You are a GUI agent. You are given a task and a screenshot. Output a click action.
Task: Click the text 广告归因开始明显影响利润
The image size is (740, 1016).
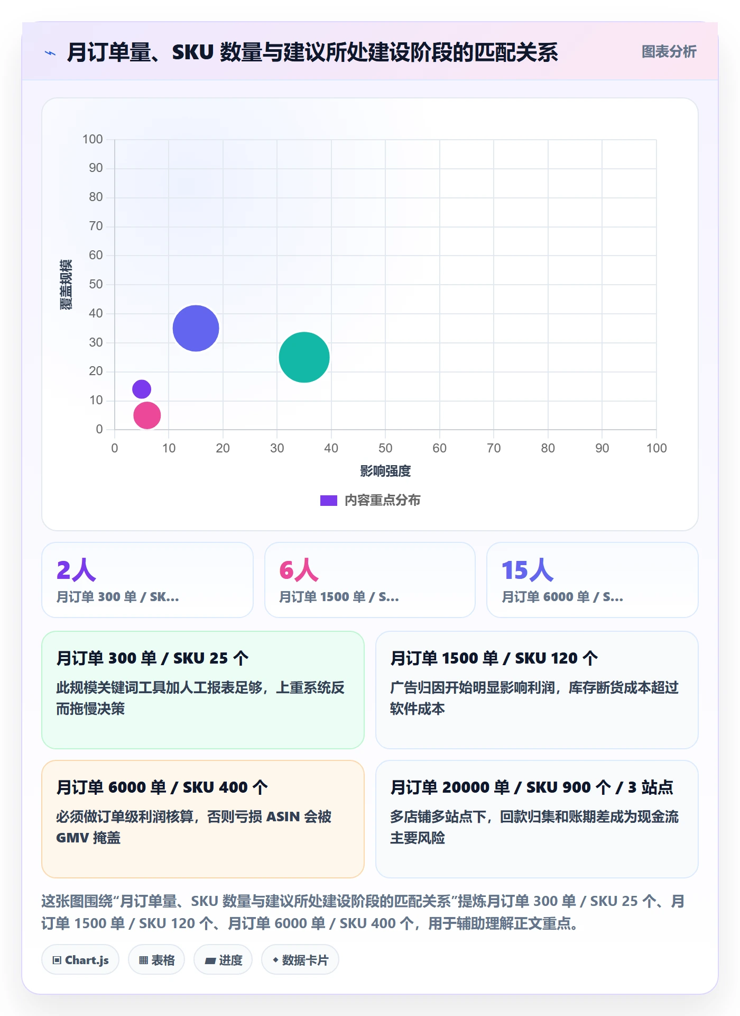(473, 687)
